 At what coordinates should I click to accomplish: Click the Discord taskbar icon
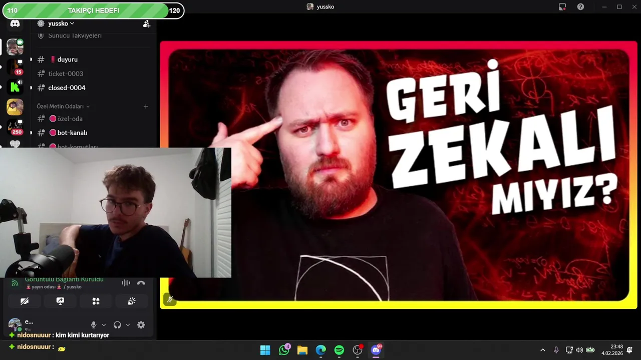click(376, 350)
